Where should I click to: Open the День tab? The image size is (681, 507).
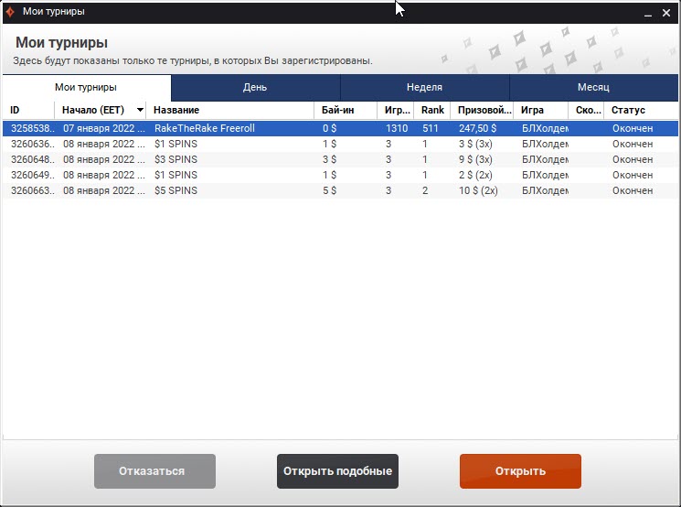point(255,88)
